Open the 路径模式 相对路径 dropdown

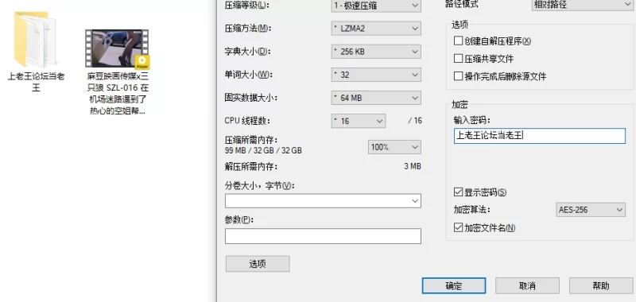pyautogui.click(x=584, y=6)
